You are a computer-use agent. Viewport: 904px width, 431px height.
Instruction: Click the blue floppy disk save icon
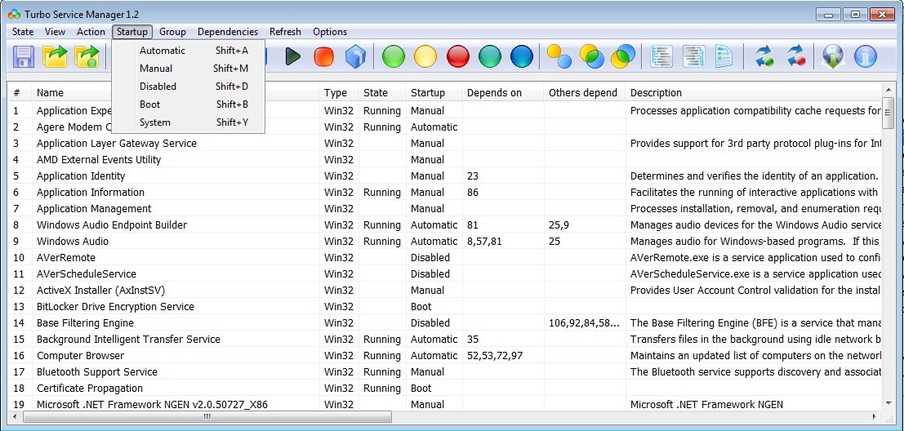24,56
